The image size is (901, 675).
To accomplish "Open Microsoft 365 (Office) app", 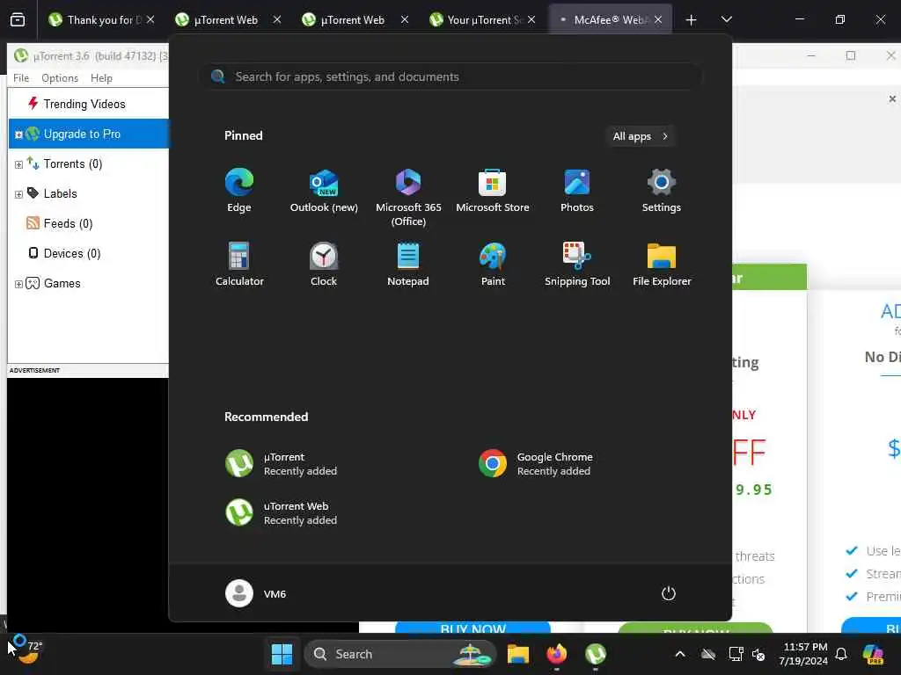I will tap(408, 198).
